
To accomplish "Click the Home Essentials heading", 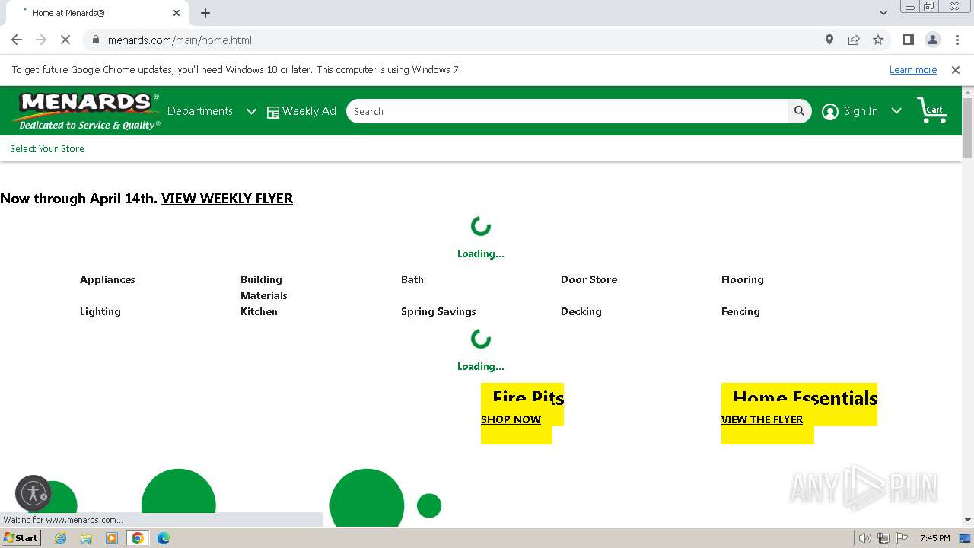I will pyautogui.click(x=805, y=397).
